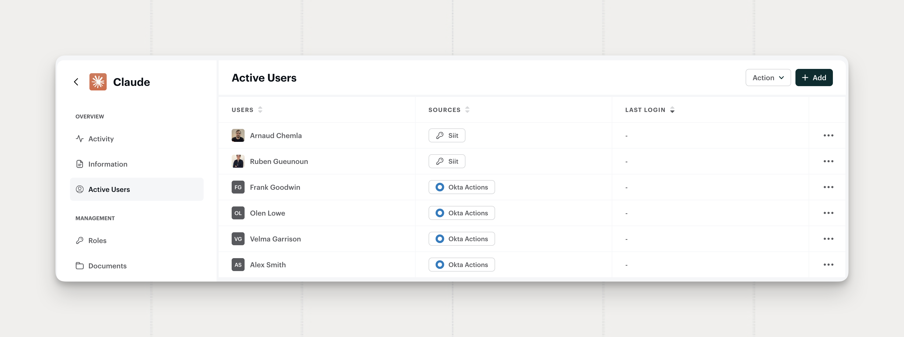Screen dimensions: 904x337
Task: Click Okta Actions tag for Frank Goodwin
Action: pyautogui.click(x=461, y=187)
